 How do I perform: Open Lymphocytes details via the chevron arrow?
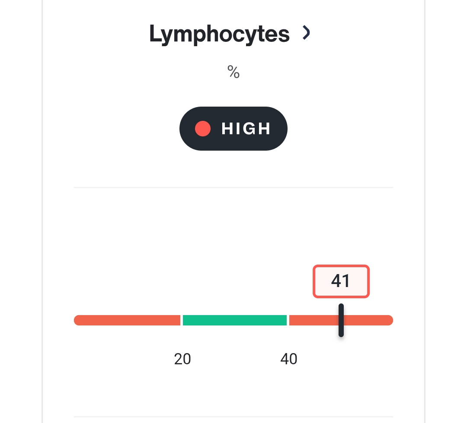point(306,32)
